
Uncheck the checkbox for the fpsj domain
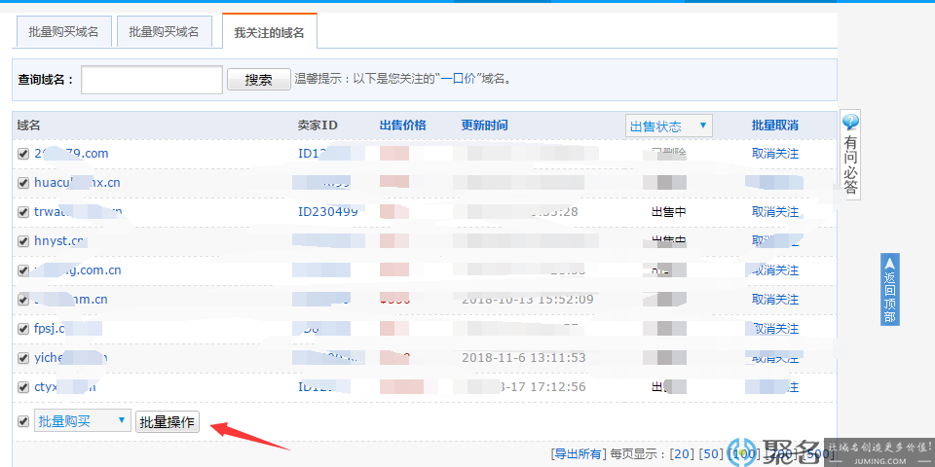[x=23, y=329]
